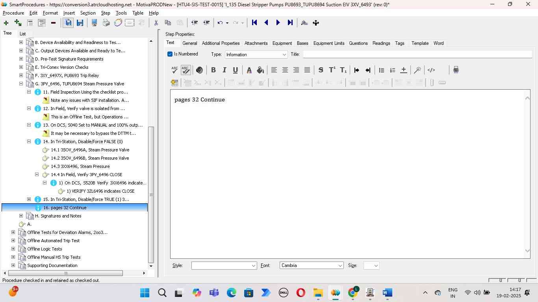The height and width of the screenshot is (302, 538).
Task: Click the magic wand icon
Action: [417, 70]
